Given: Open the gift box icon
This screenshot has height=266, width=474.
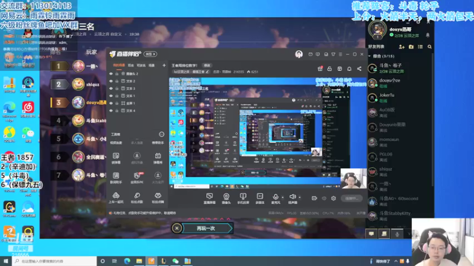Looking at the screenshot, I should 320,69.
